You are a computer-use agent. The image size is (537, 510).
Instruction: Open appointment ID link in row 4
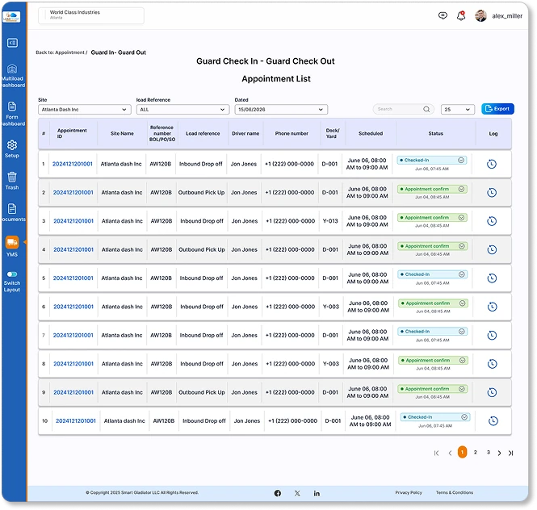click(73, 249)
